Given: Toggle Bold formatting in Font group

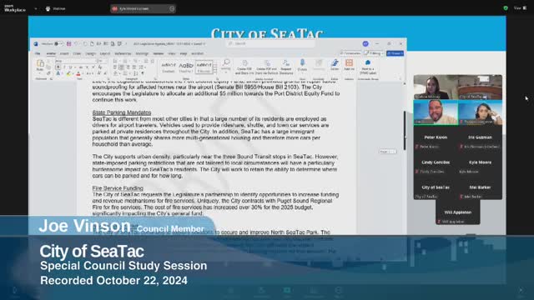Looking at the screenshot, I should click(x=58, y=67).
